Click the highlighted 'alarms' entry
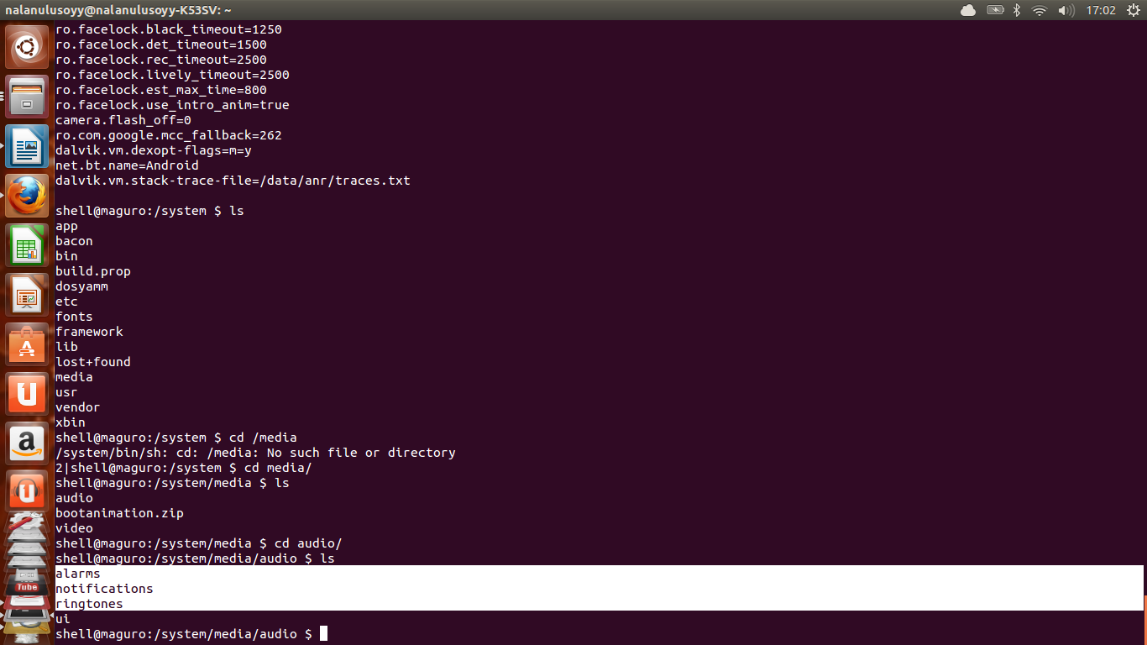Screen dimensions: 1147x645 pos(78,574)
